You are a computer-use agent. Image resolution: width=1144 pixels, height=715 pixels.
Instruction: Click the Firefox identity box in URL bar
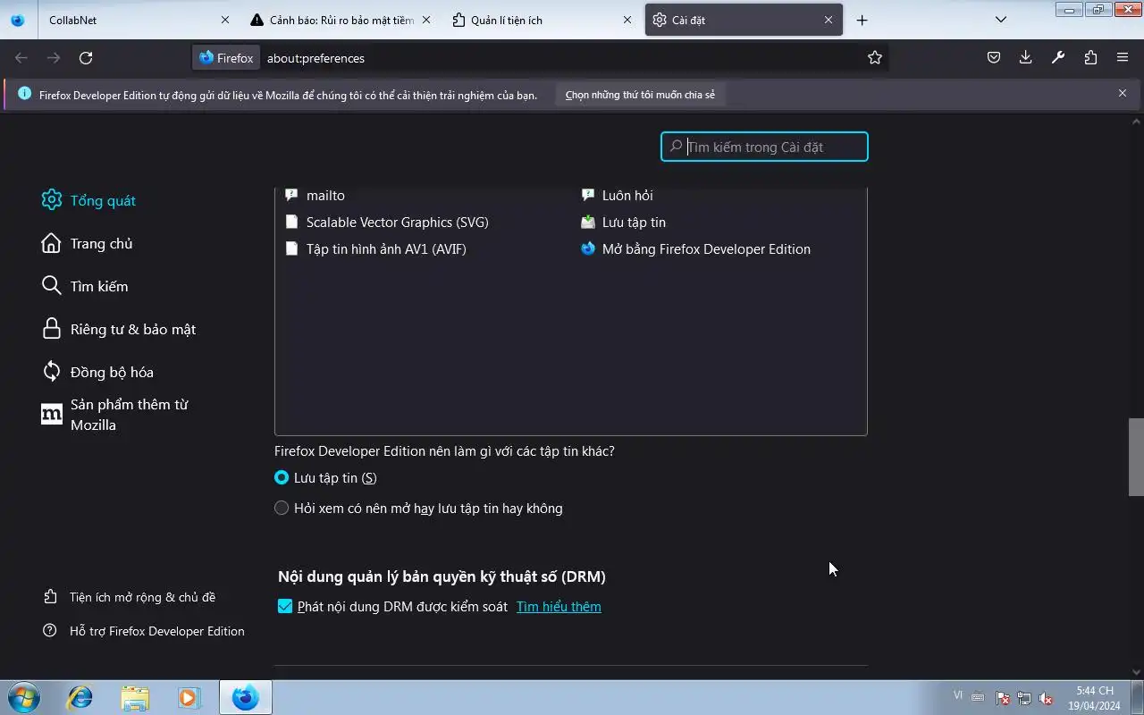coord(226,58)
